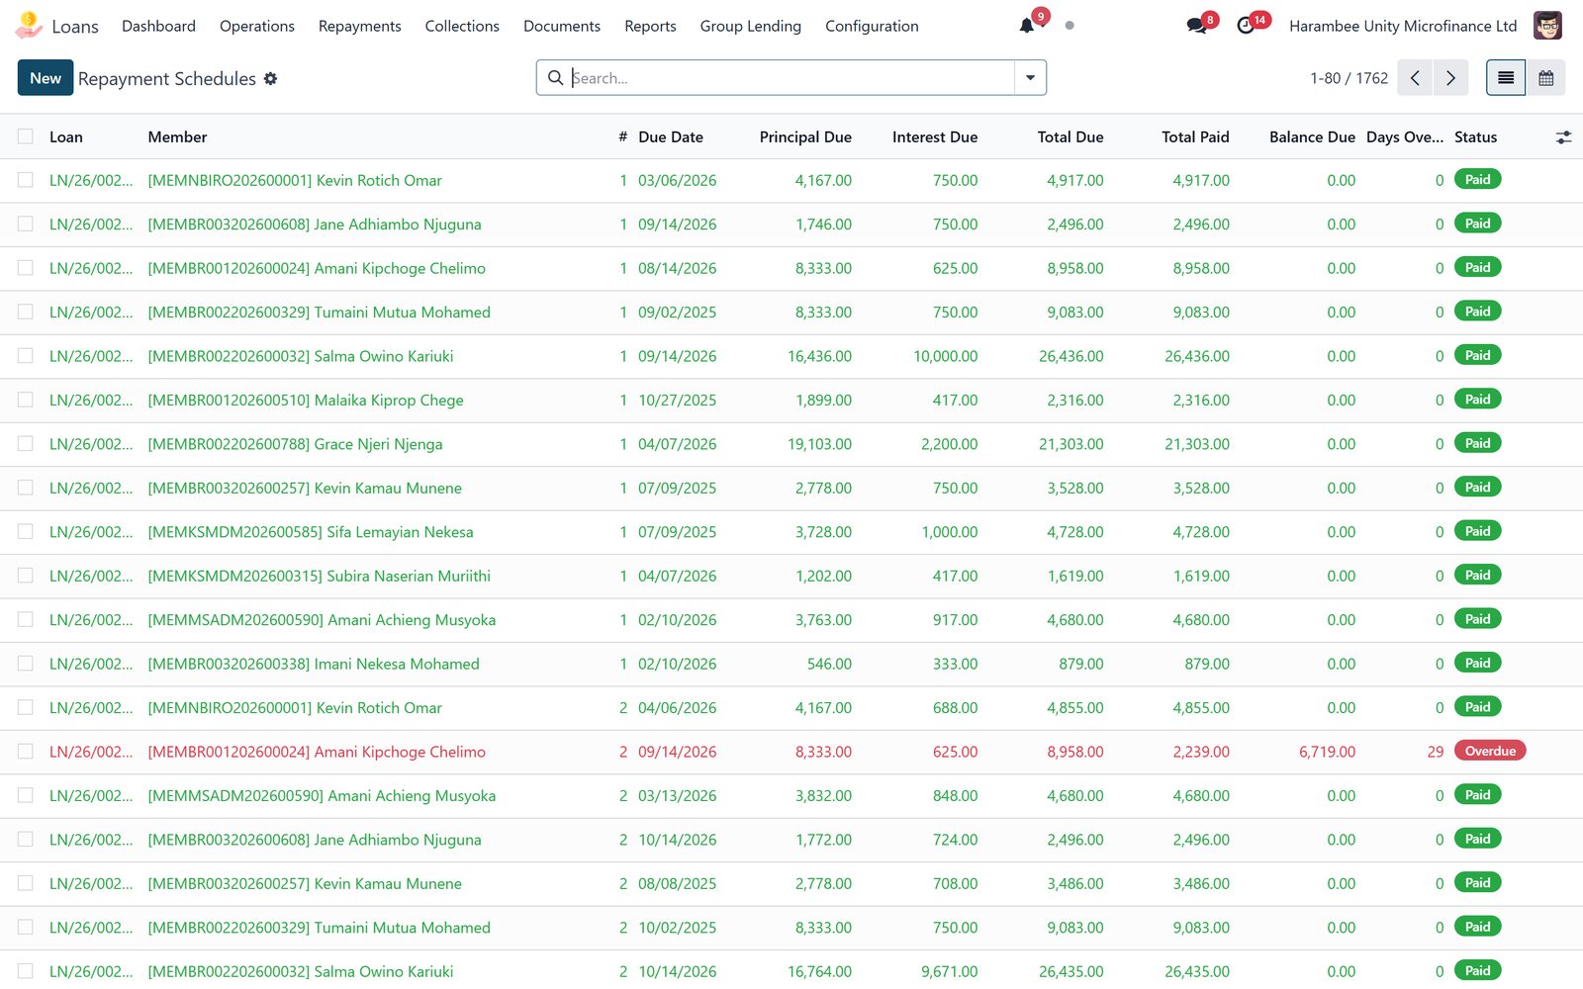Viewport: 1583px width, 989px height.
Task: Open the notifications bell icon
Action: point(1027,26)
